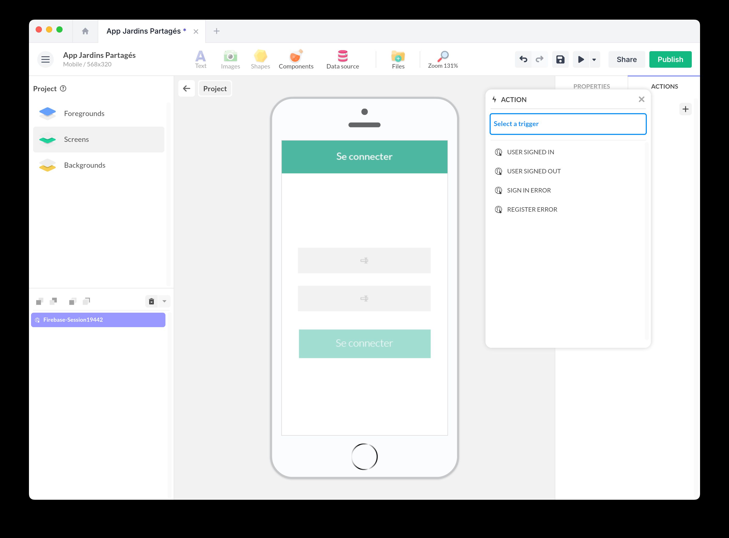Viewport: 729px width, 538px height.
Task: Select the Firebase-Session19442 action
Action: point(98,319)
